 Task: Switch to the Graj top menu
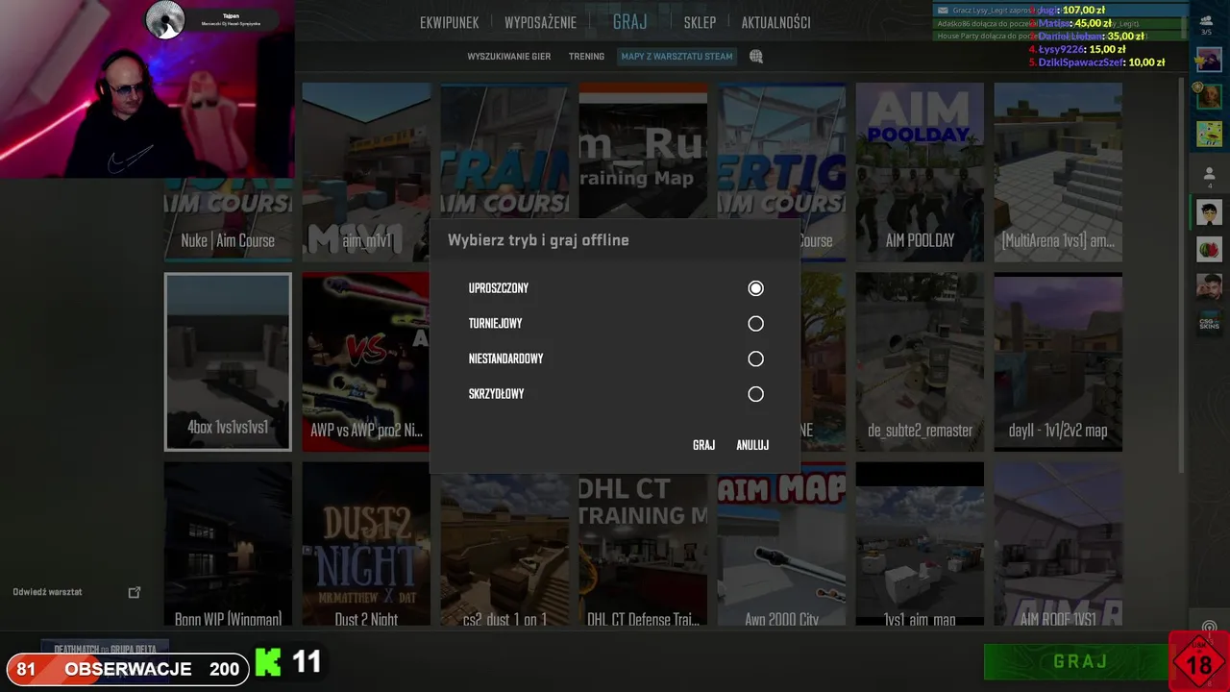630,22
